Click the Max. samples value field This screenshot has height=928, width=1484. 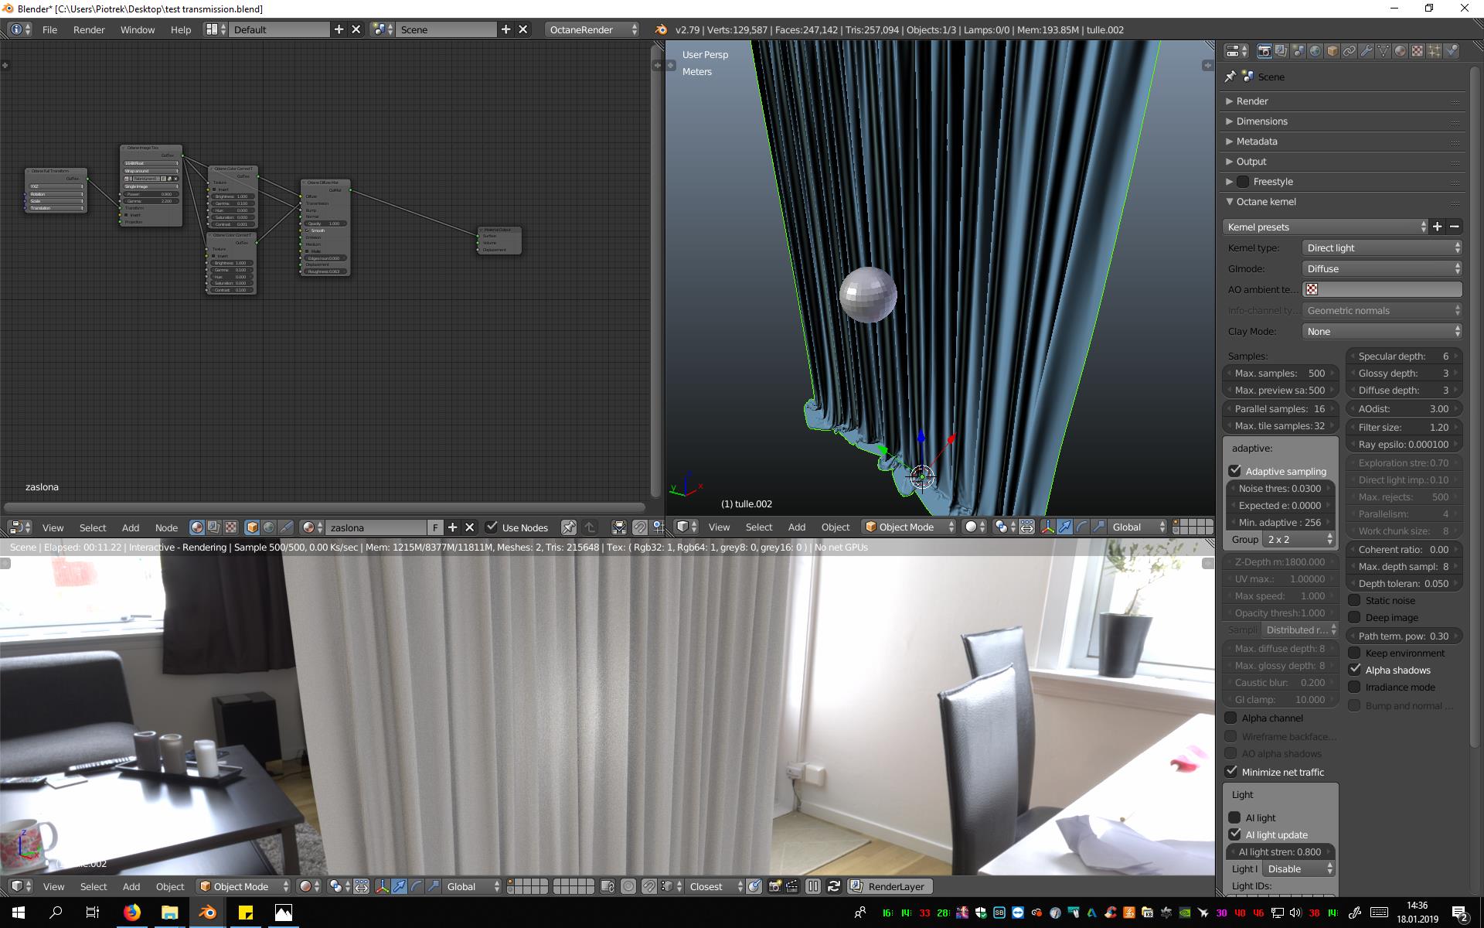[x=1279, y=373]
